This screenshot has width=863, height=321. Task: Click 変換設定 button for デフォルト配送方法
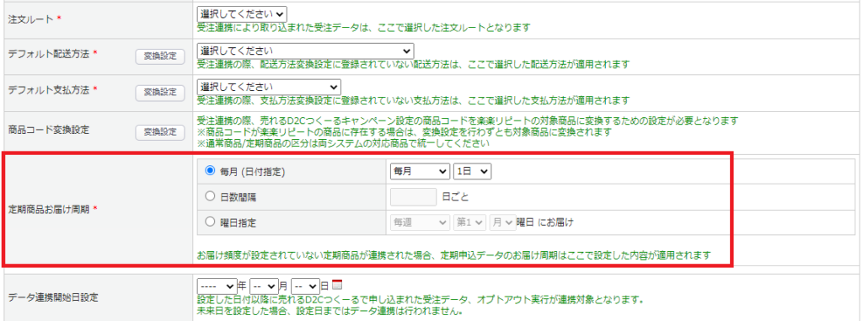(x=160, y=56)
